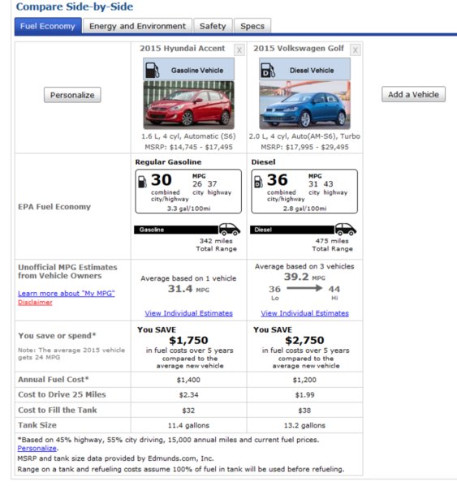
Task: Click the "$38" cost to fill the tank
Action: [304, 411]
